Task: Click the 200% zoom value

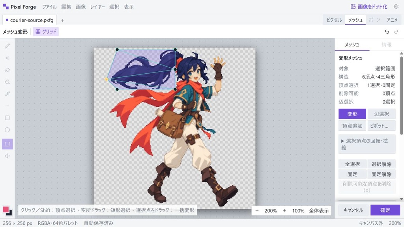Action: tap(271, 210)
